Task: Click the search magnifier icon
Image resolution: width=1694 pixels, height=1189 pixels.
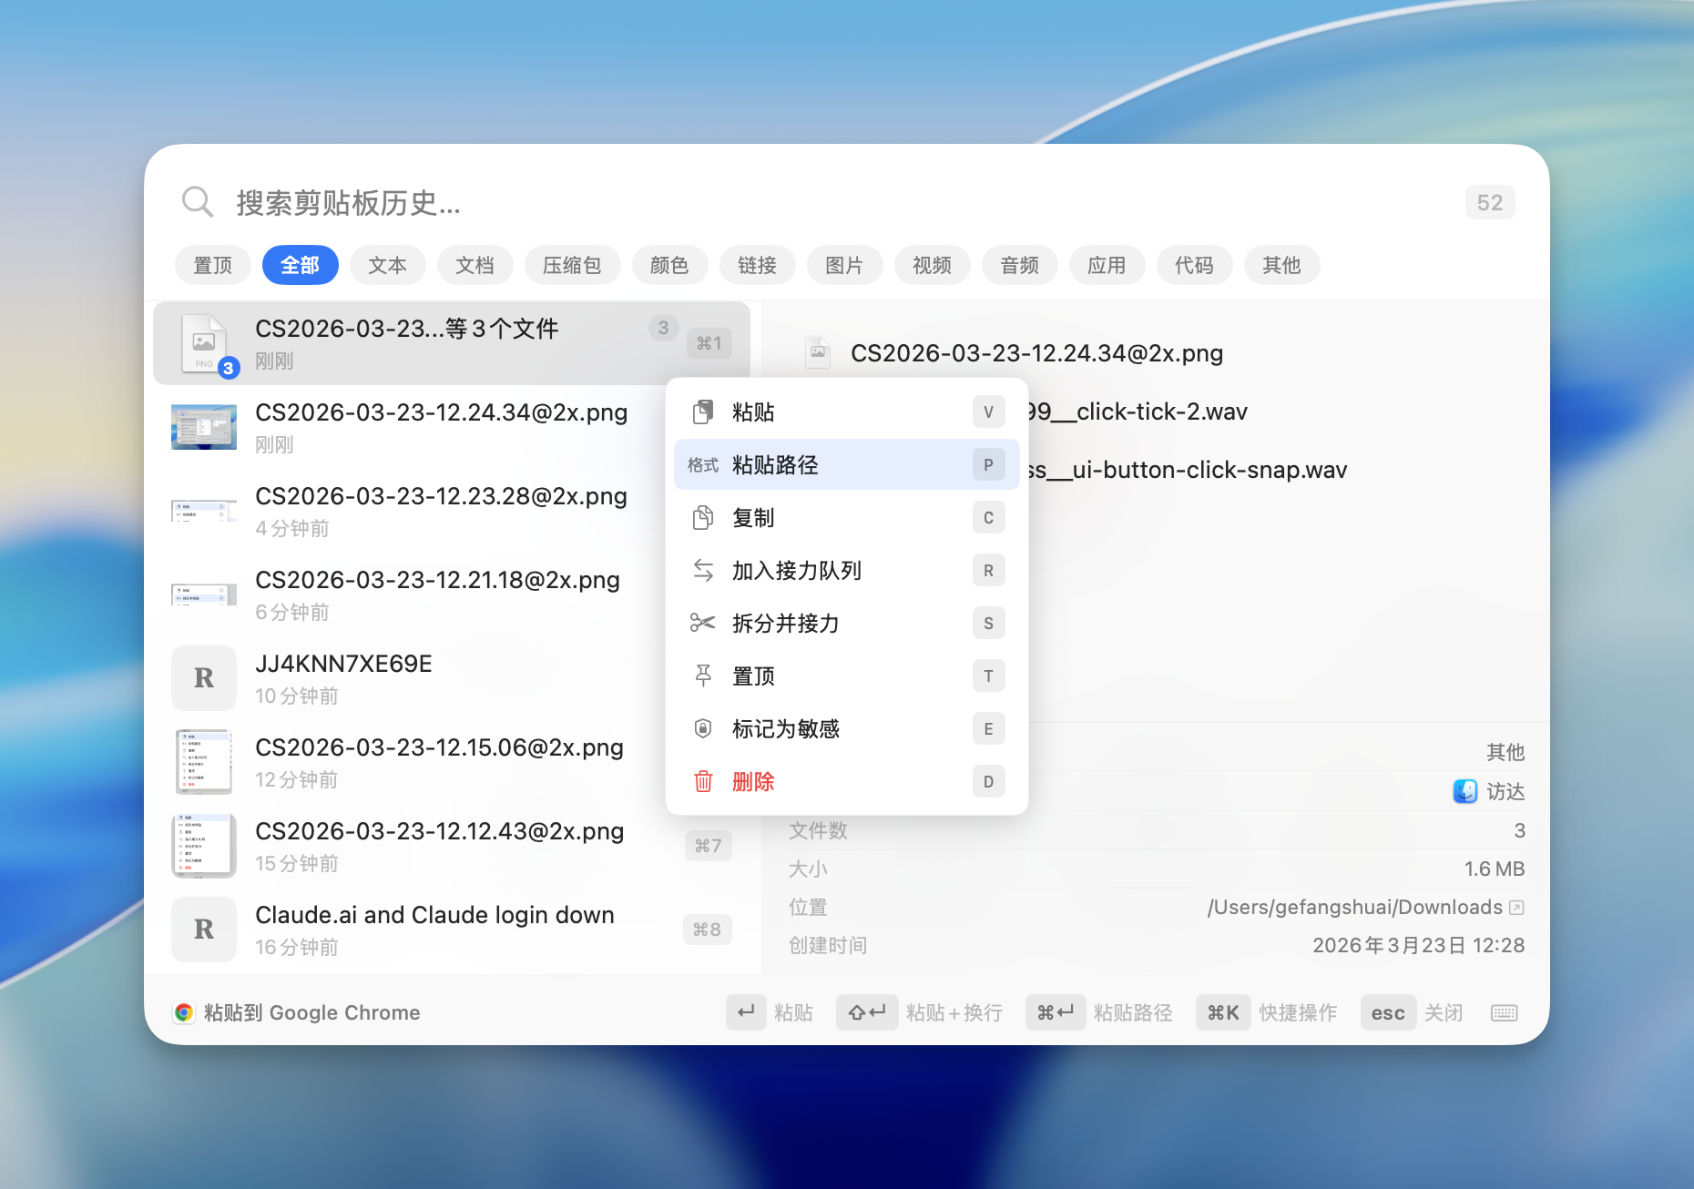Action: pos(197,201)
